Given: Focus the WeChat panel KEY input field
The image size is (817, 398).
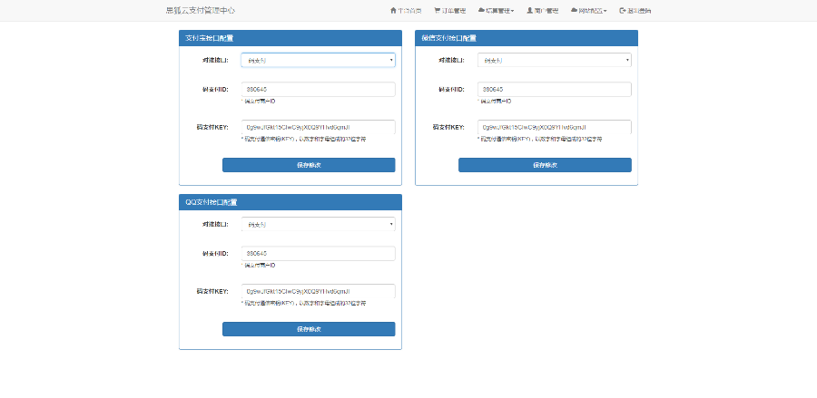Looking at the screenshot, I should pos(555,127).
